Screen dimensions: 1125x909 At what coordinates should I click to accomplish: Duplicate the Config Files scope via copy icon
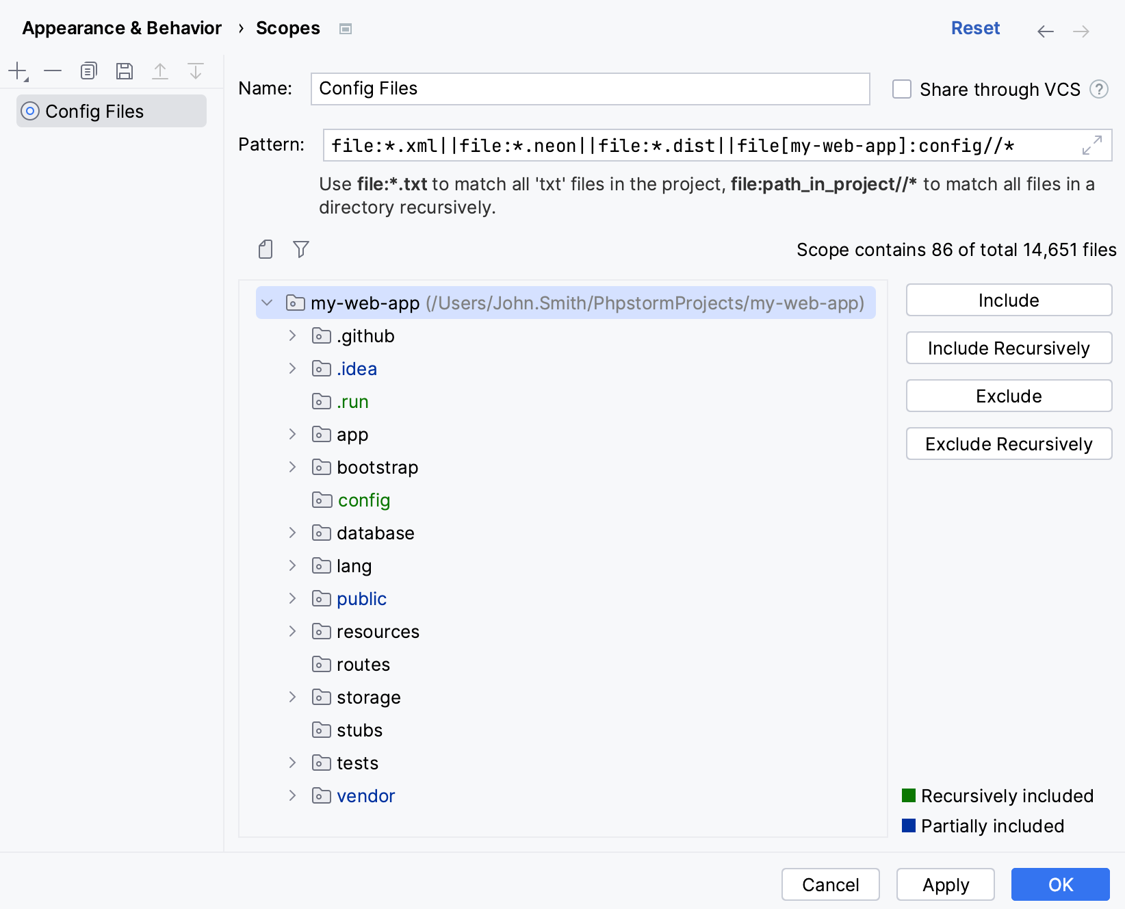88,71
